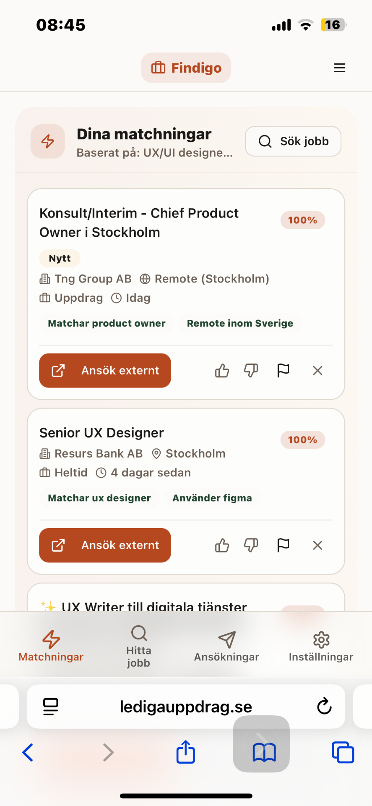Dislike the Chief Product Owner job
This screenshot has height=806, width=372.
pyautogui.click(x=251, y=371)
